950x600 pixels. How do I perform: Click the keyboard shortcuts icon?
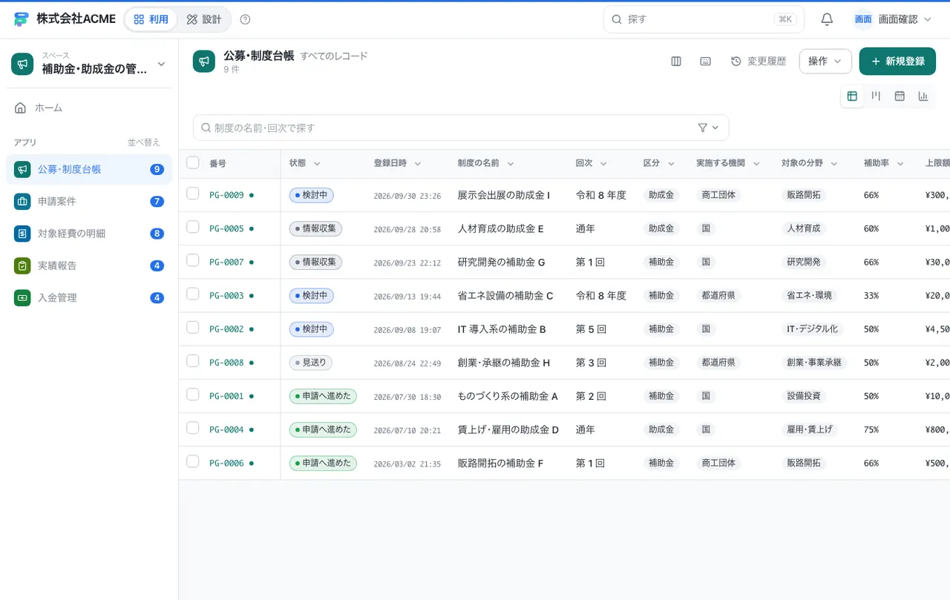(706, 62)
